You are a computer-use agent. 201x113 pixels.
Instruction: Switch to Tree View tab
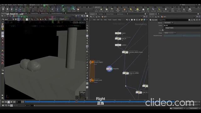tap(100, 14)
